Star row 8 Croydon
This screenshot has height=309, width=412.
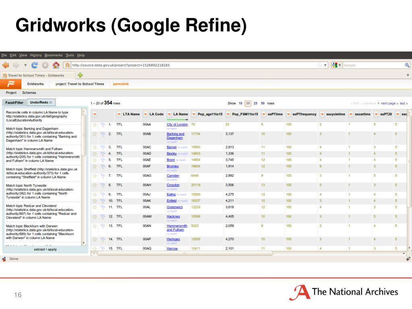click(95, 185)
